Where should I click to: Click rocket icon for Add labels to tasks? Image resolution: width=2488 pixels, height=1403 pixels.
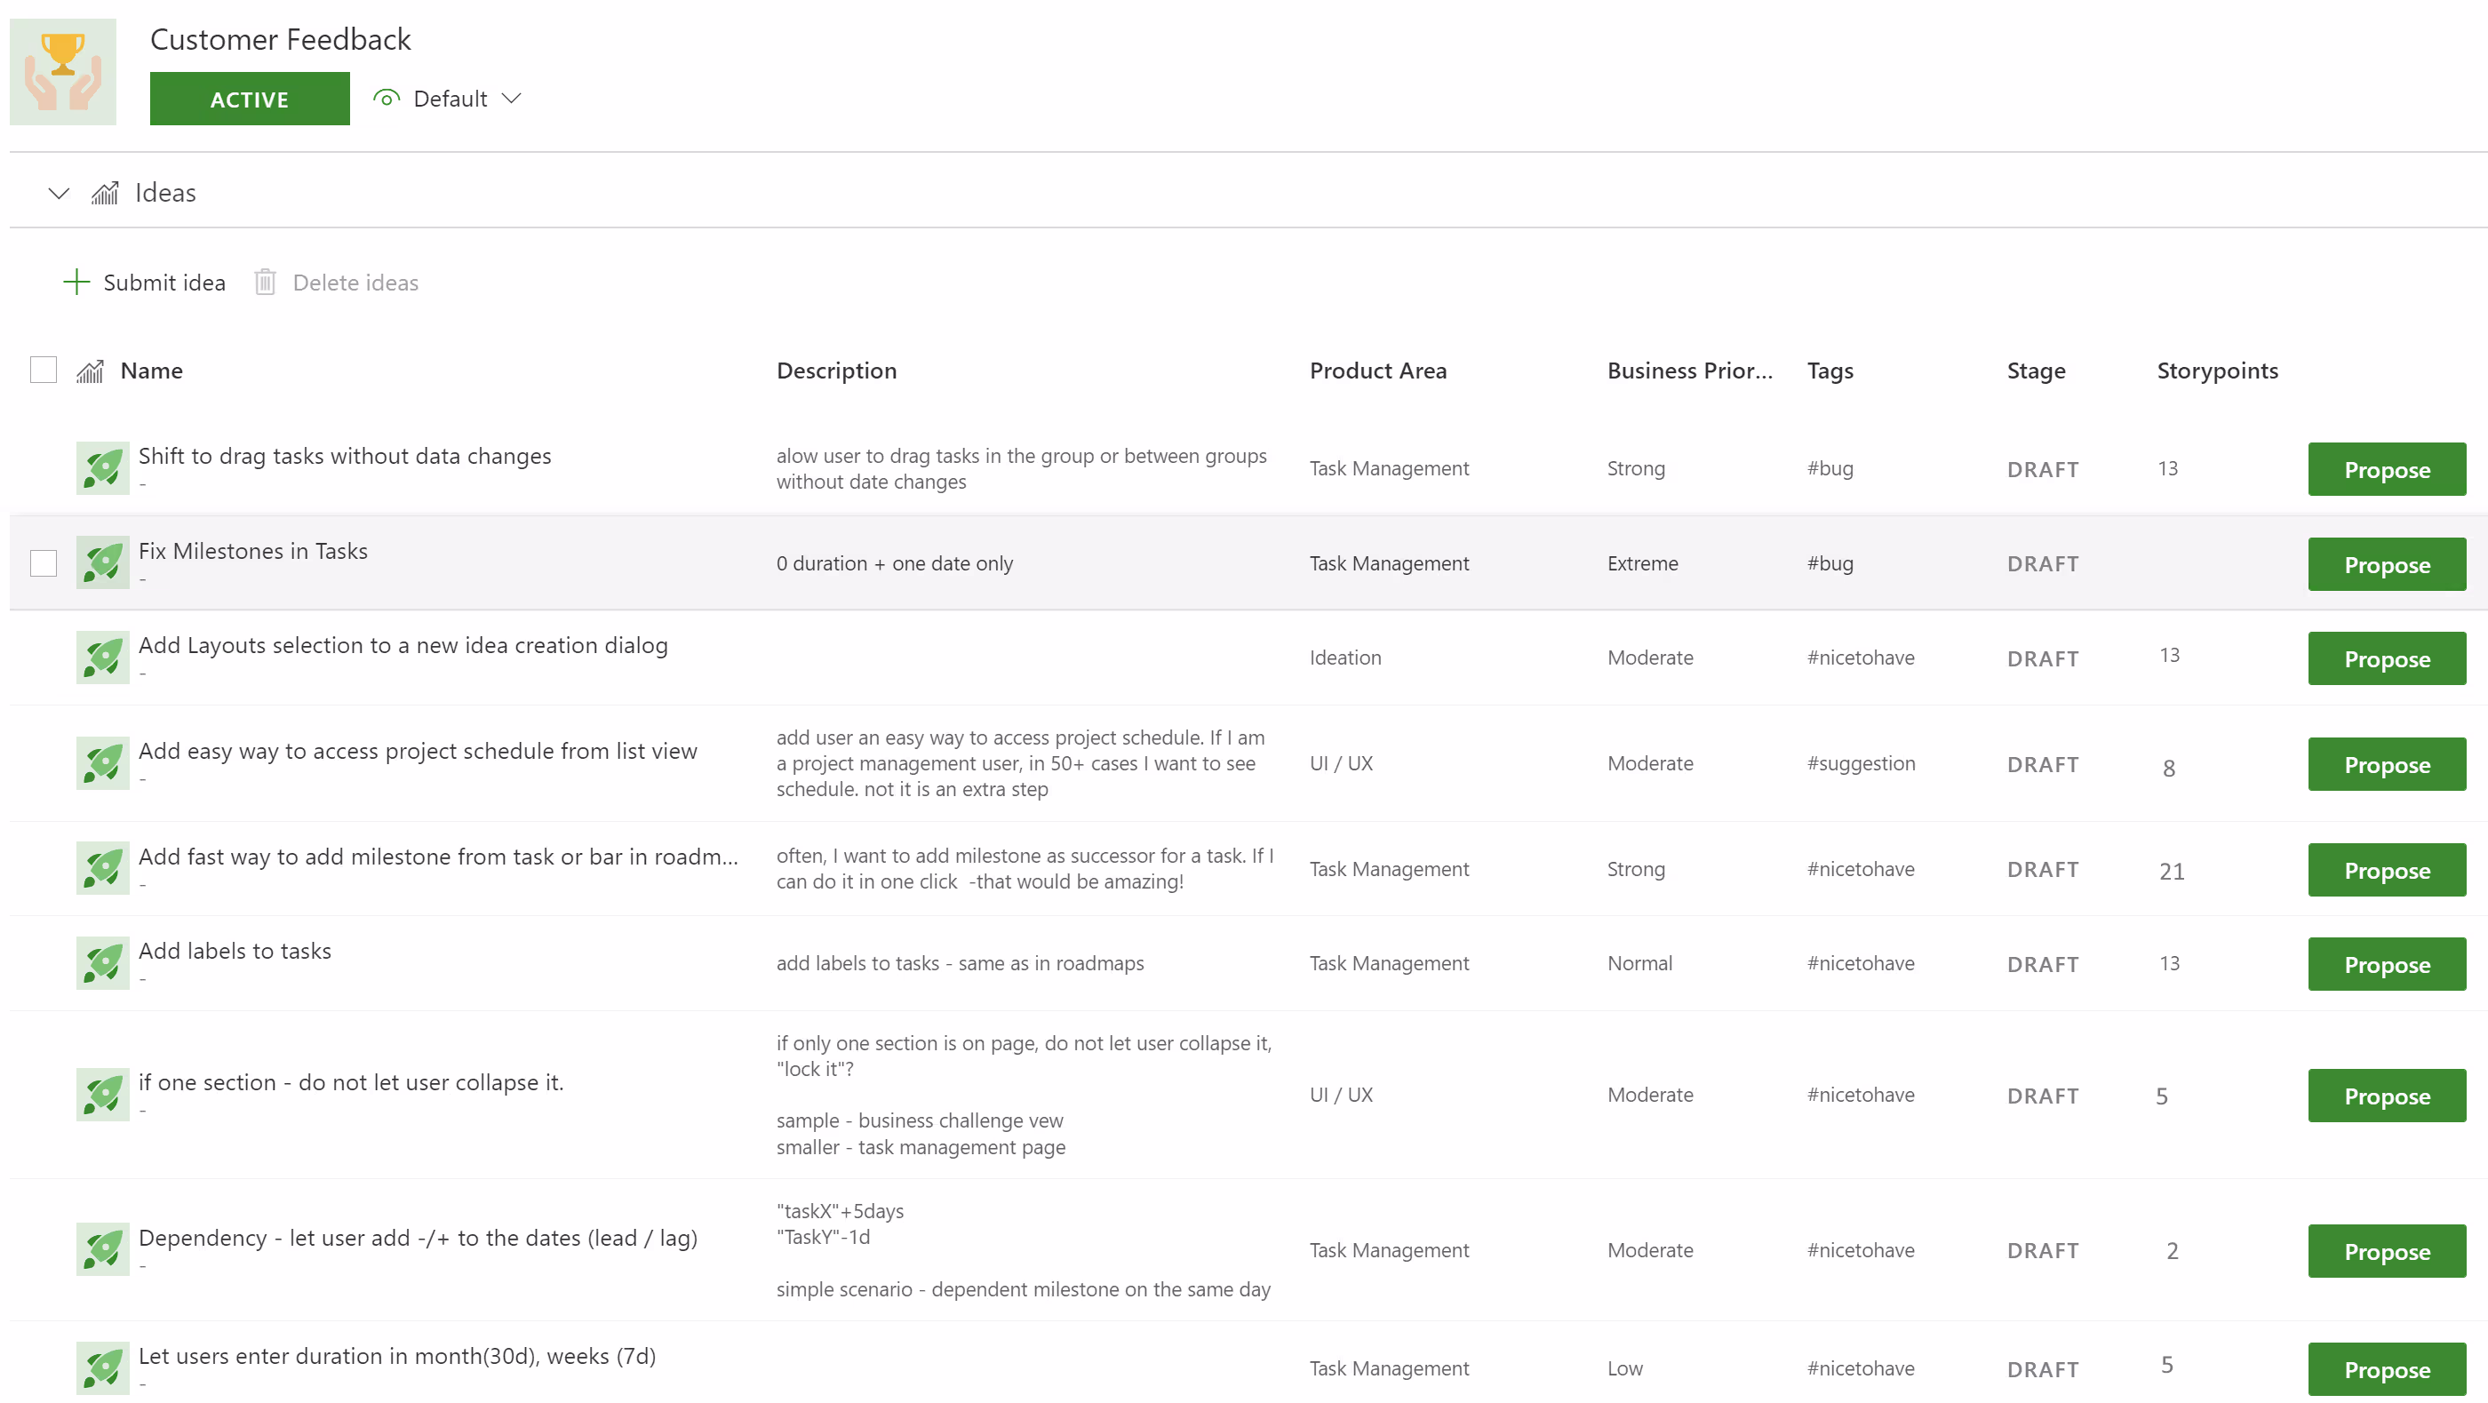102,962
